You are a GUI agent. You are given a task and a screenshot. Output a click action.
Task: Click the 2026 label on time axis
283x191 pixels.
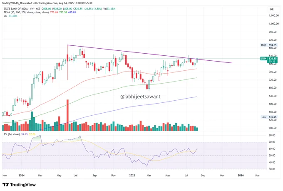click(241, 175)
